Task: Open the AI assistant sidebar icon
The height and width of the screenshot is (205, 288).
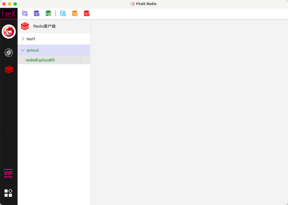Action: coord(9,53)
